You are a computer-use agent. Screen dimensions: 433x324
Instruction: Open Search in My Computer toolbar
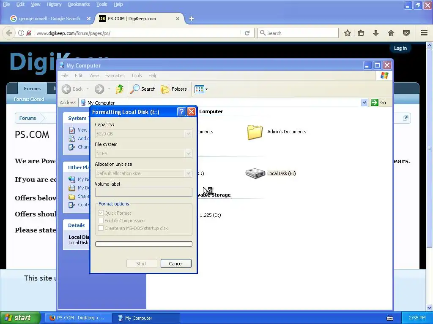pos(143,89)
